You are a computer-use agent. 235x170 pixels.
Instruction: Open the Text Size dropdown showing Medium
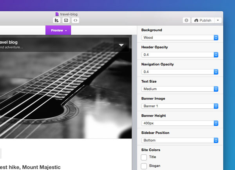click(180, 89)
